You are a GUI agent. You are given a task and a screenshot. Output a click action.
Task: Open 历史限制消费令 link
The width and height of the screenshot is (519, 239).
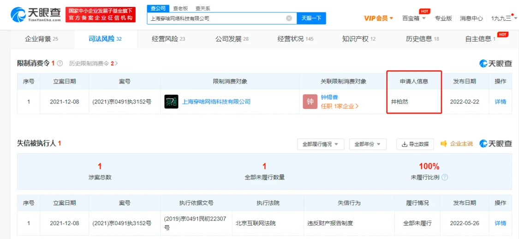tap(93, 63)
